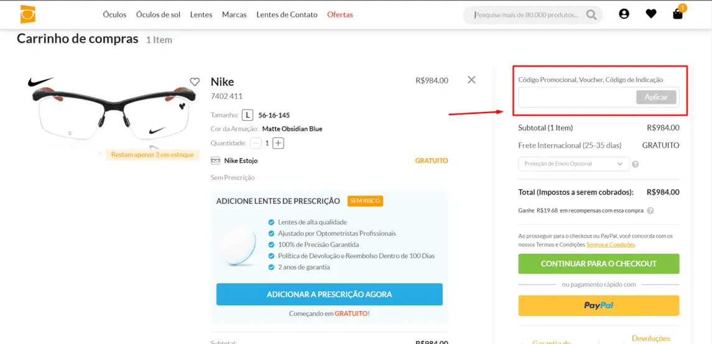Click the promo code input field
The height and width of the screenshot is (344, 712).
pyautogui.click(x=576, y=97)
